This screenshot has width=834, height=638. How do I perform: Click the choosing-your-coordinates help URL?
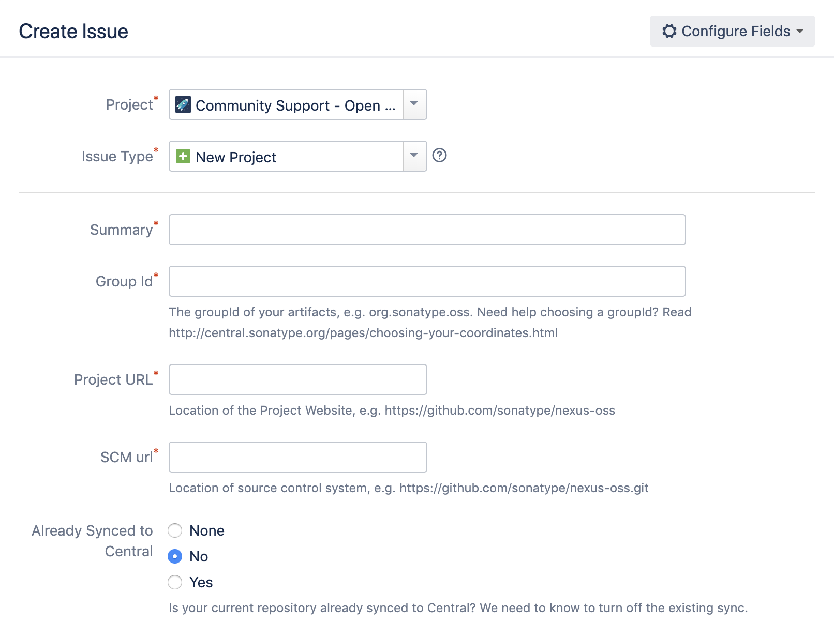tap(363, 333)
